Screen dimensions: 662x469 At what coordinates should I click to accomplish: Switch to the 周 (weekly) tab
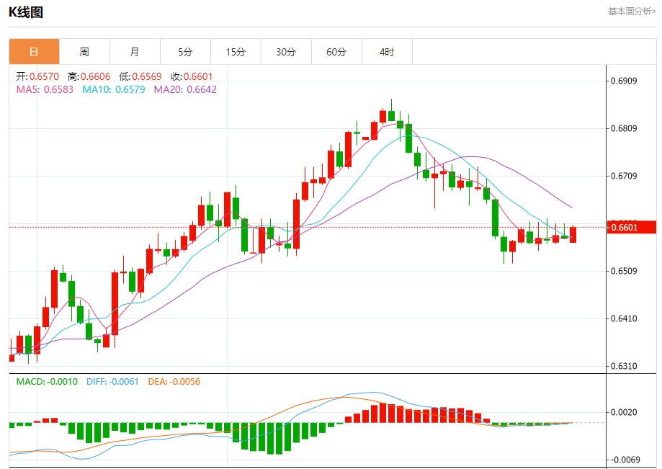coord(84,52)
